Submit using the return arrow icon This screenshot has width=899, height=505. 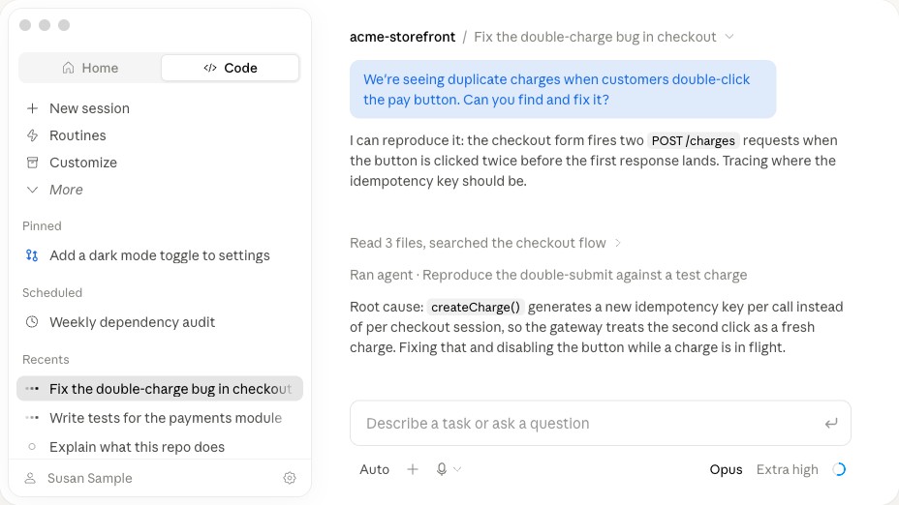point(831,424)
